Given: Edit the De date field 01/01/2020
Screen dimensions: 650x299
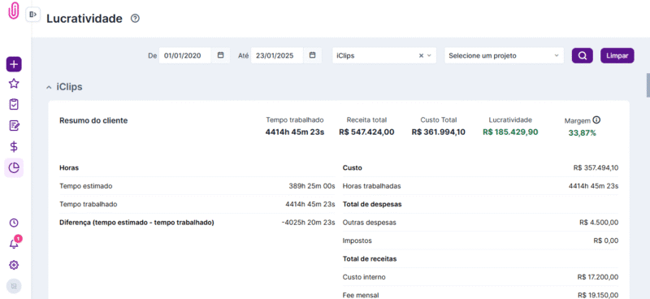Looking at the screenshot, I should click(185, 55).
